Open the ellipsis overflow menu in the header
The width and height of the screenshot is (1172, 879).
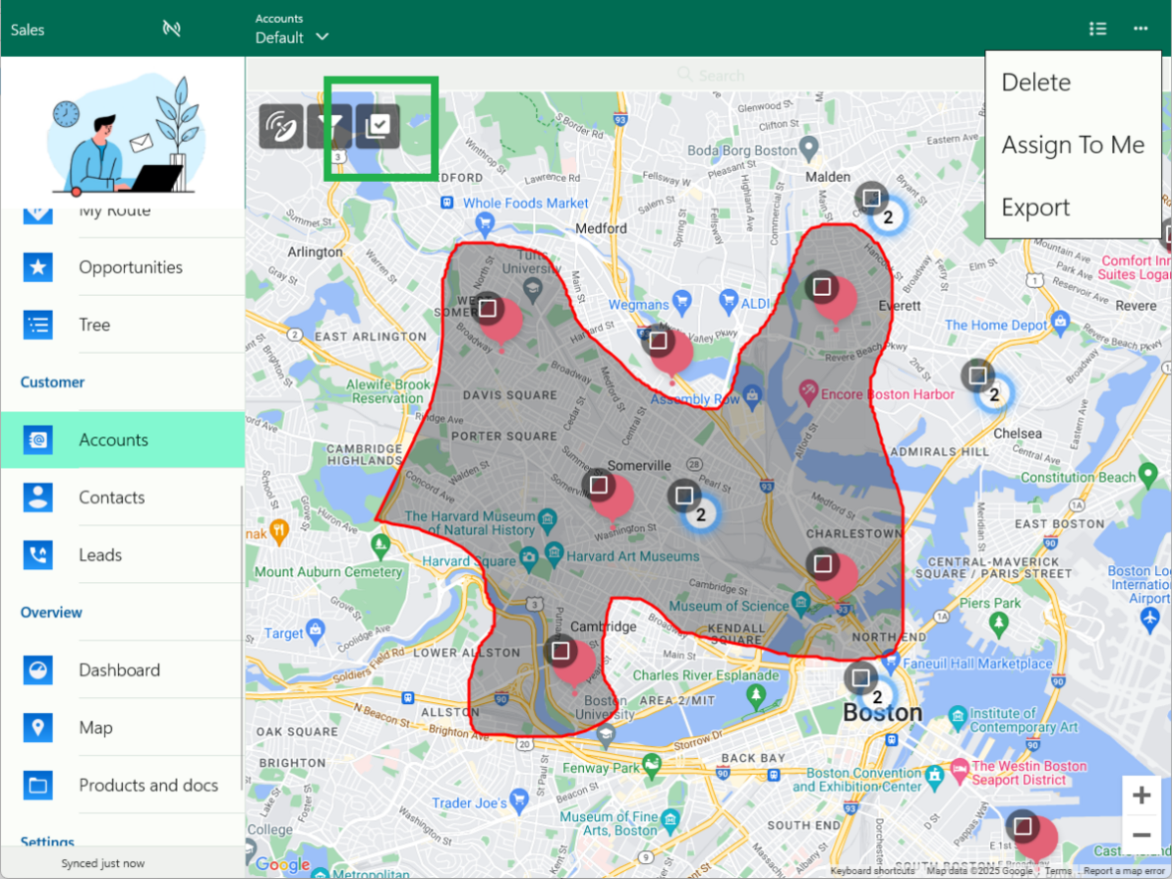click(1141, 29)
